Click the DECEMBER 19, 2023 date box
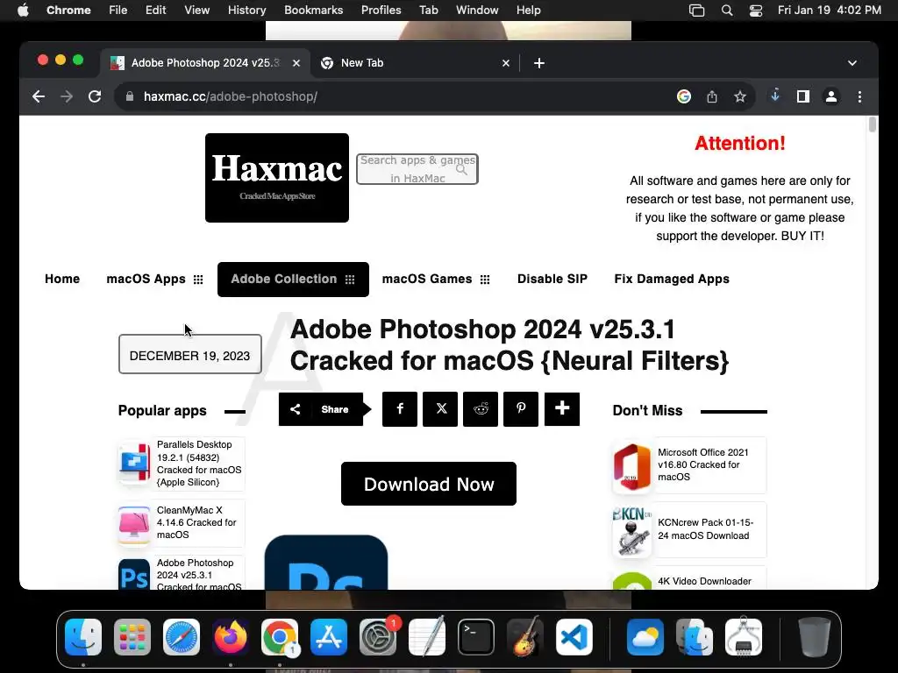Image resolution: width=898 pixels, height=673 pixels. [190, 355]
